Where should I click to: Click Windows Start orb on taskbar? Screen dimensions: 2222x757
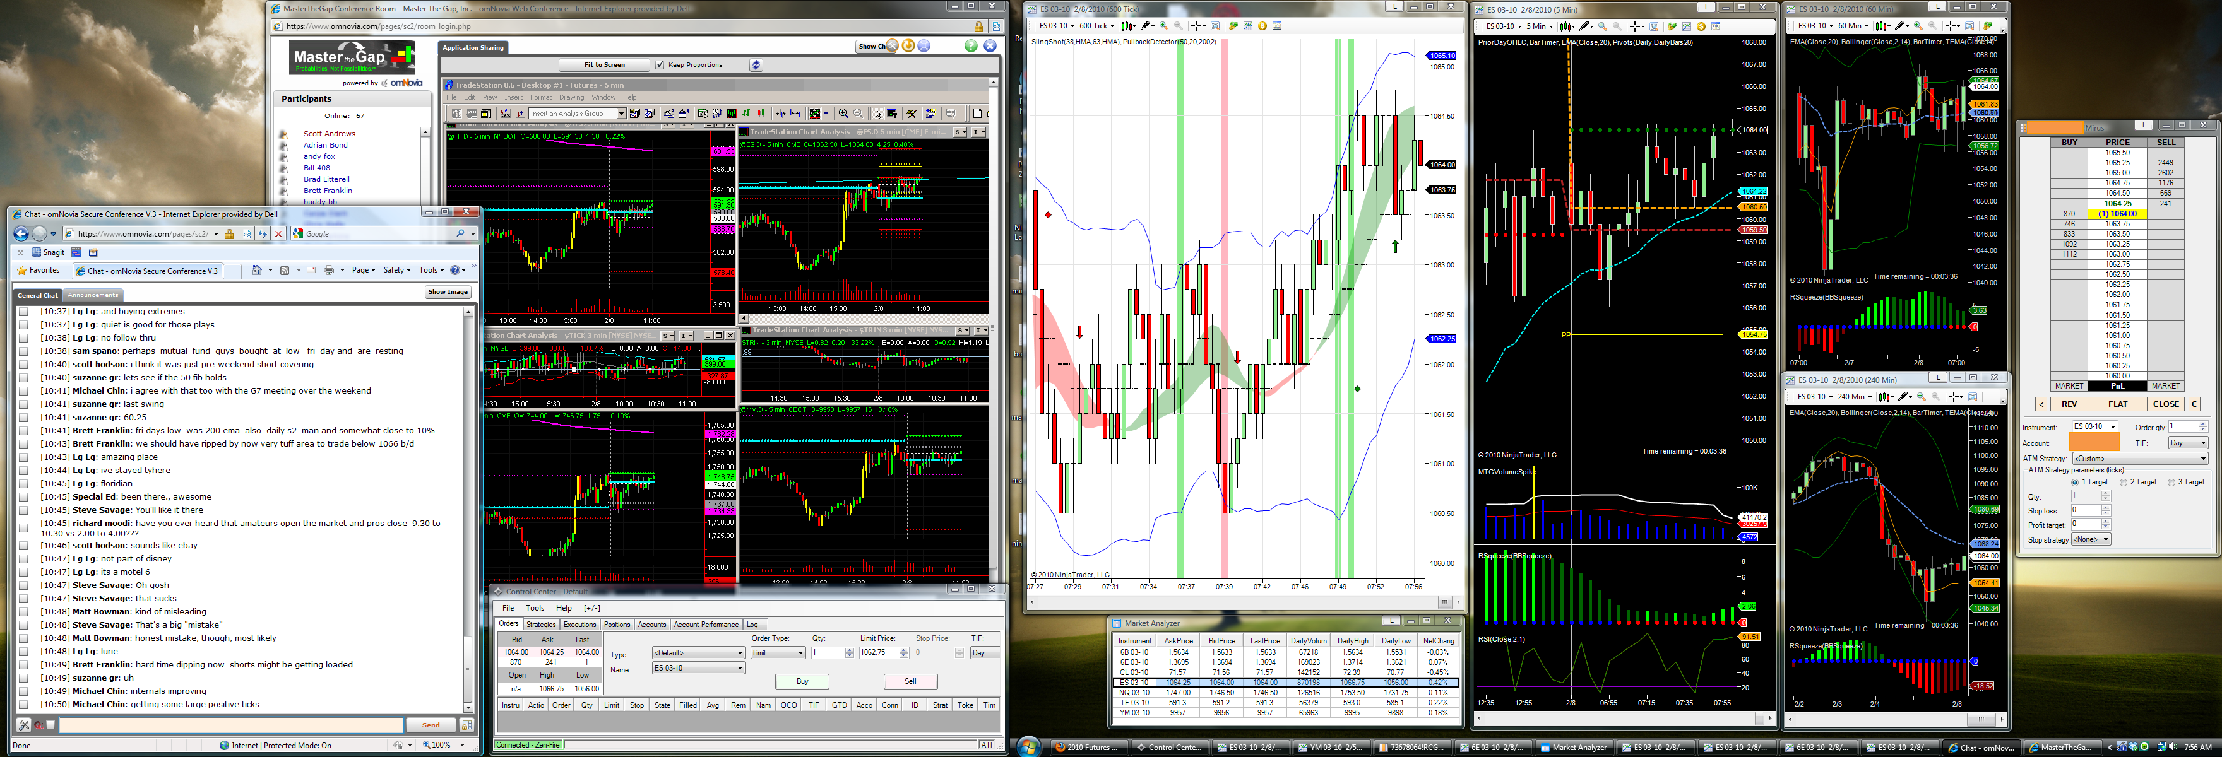tap(1028, 747)
